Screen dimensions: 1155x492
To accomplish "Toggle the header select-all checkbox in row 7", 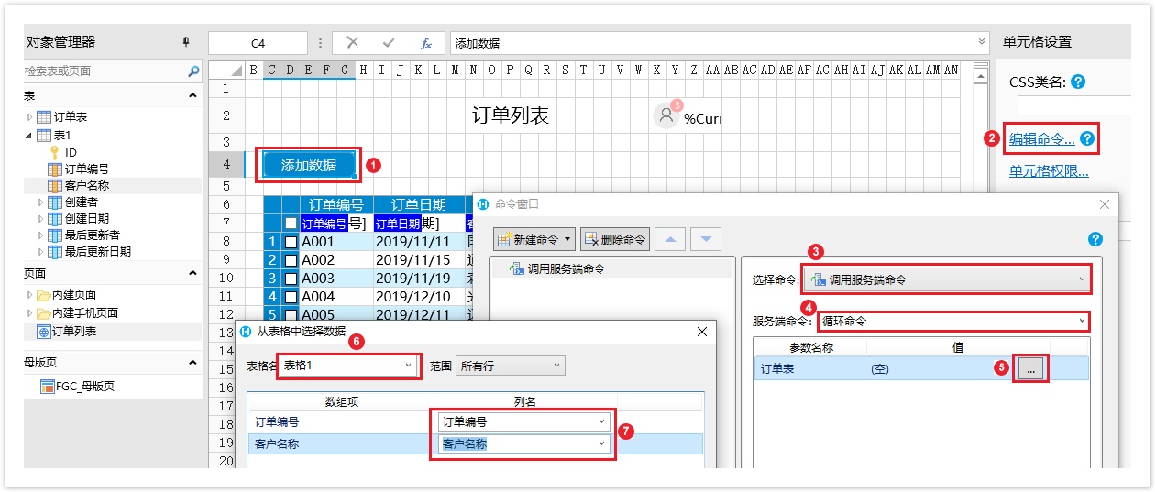I will 291,224.
